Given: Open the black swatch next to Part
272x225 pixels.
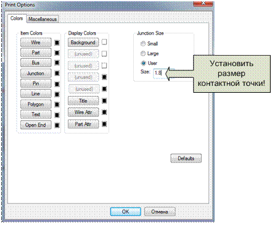Looking at the screenshot, I should tap(57, 53).
